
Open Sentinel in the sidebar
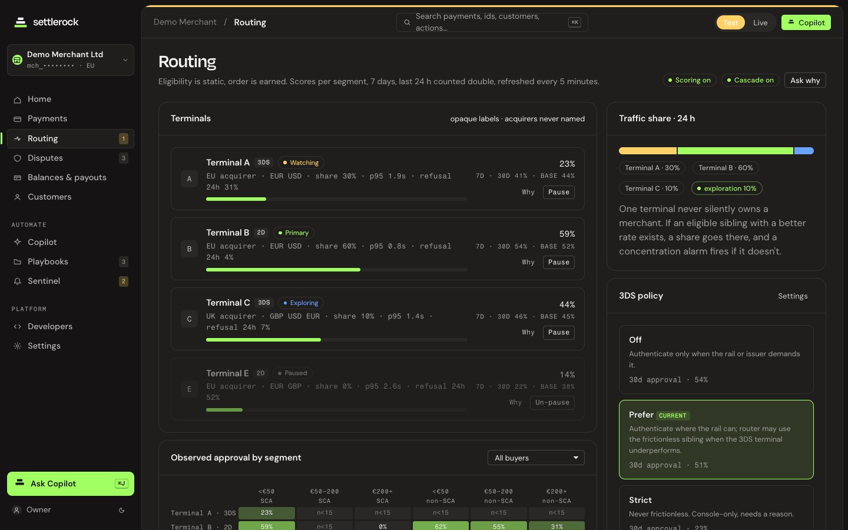click(71, 281)
